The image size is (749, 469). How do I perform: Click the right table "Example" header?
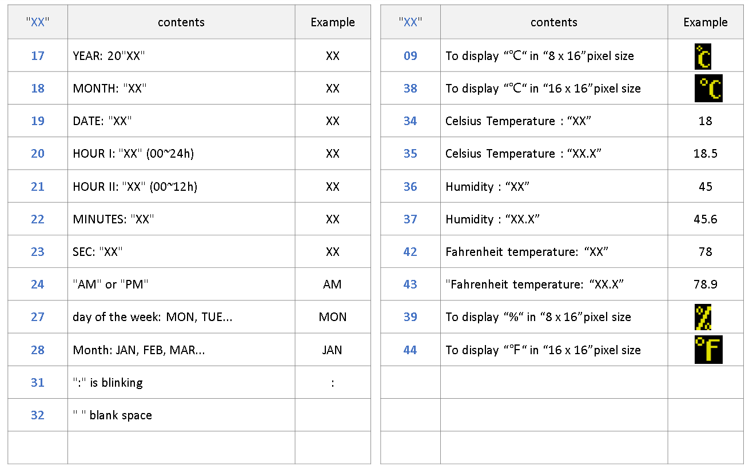point(706,23)
